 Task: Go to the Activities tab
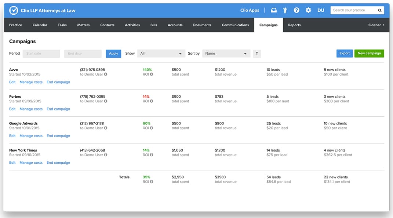click(132, 25)
